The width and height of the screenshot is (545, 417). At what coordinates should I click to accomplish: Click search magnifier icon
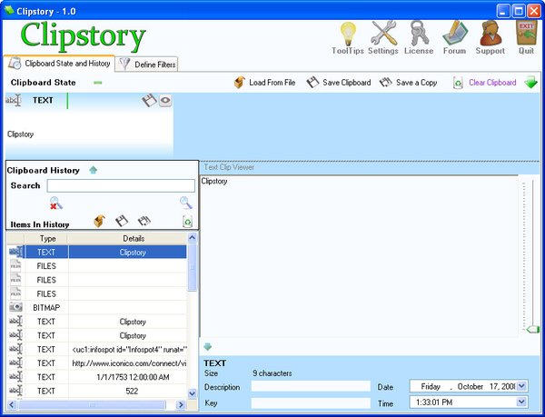pos(186,203)
